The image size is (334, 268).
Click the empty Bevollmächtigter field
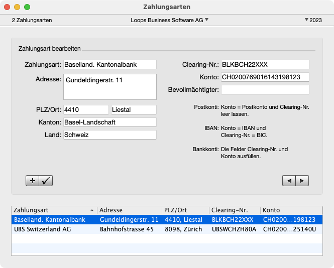[x=265, y=89]
